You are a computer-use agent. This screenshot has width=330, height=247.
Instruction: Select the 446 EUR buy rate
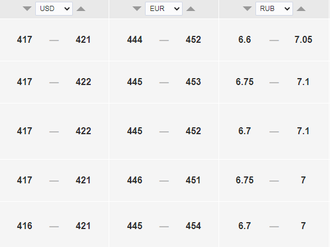tap(135, 180)
